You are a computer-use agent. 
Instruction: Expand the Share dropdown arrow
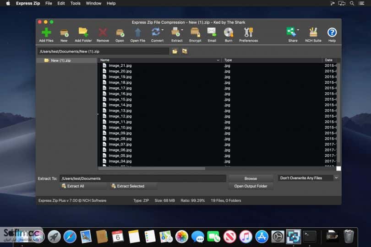pyautogui.click(x=298, y=30)
